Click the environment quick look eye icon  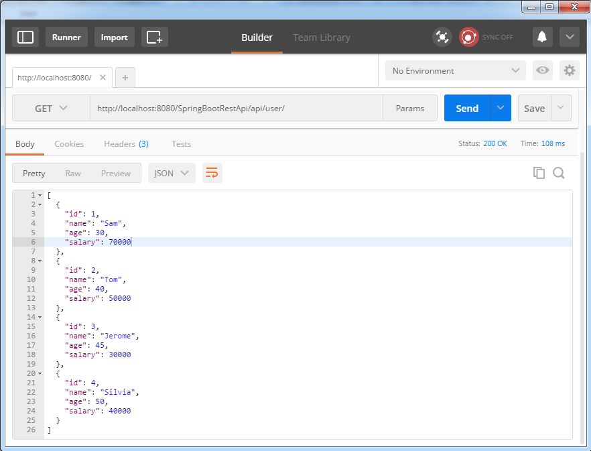click(542, 70)
